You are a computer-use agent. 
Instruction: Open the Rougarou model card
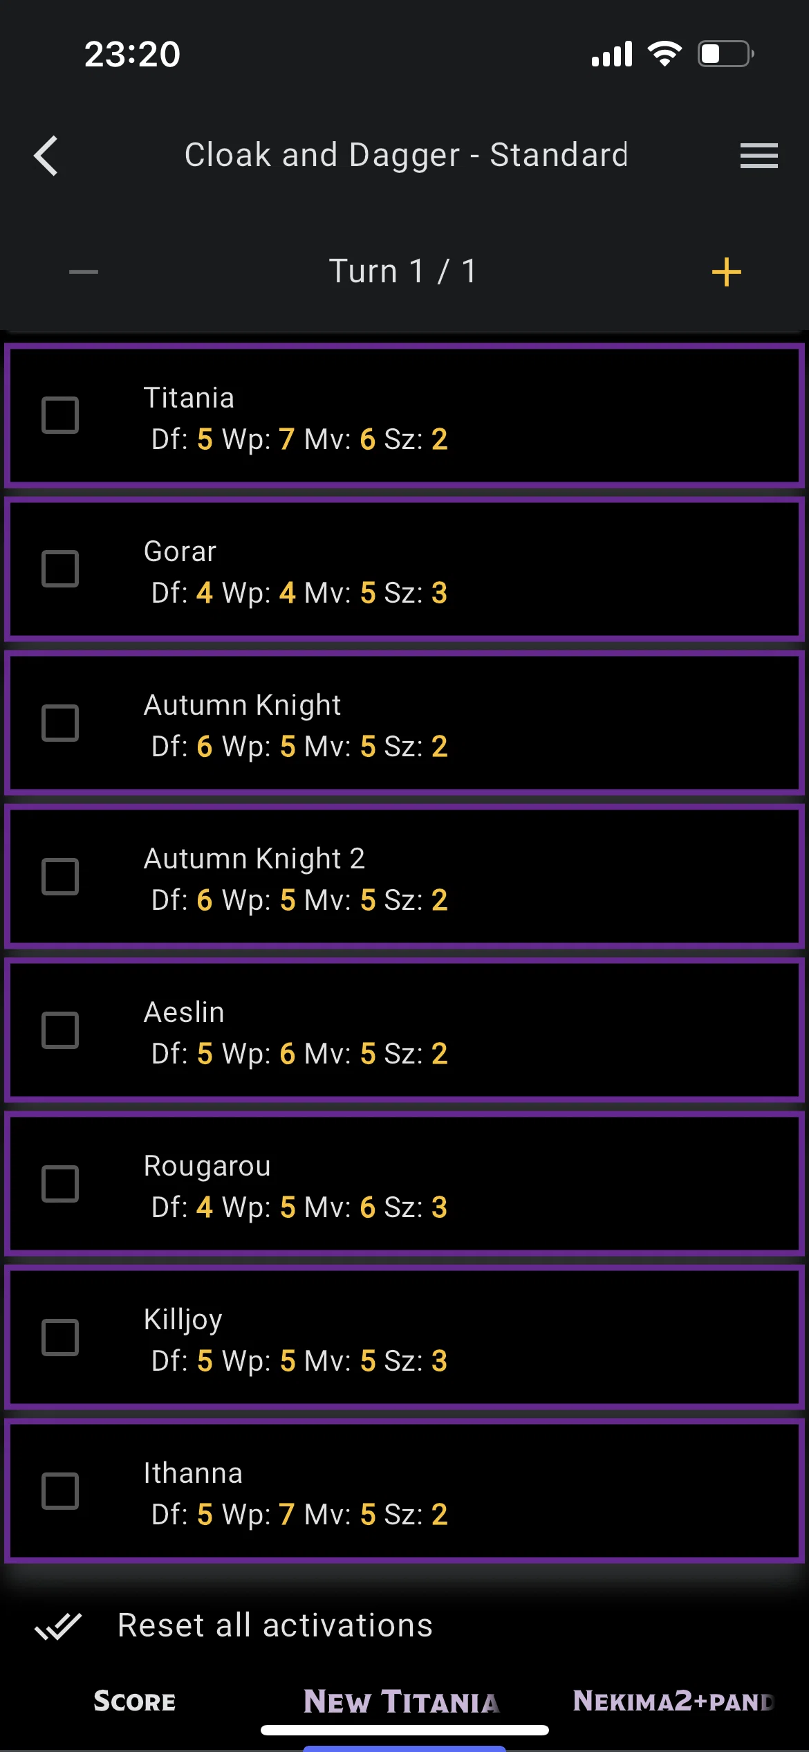tap(404, 1184)
